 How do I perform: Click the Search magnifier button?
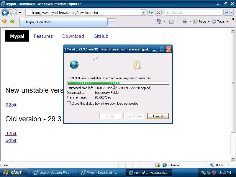coord(226,12)
